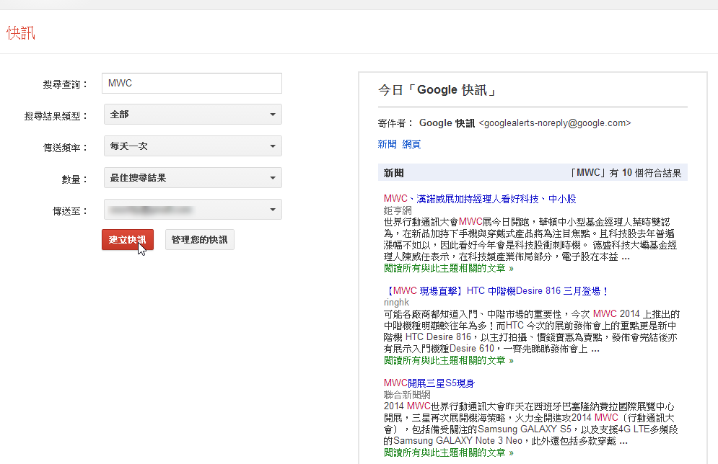Screen dimensions: 718x464
Task: Click the googlealerts-noreply@google.com sender address
Action: click(555, 123)
